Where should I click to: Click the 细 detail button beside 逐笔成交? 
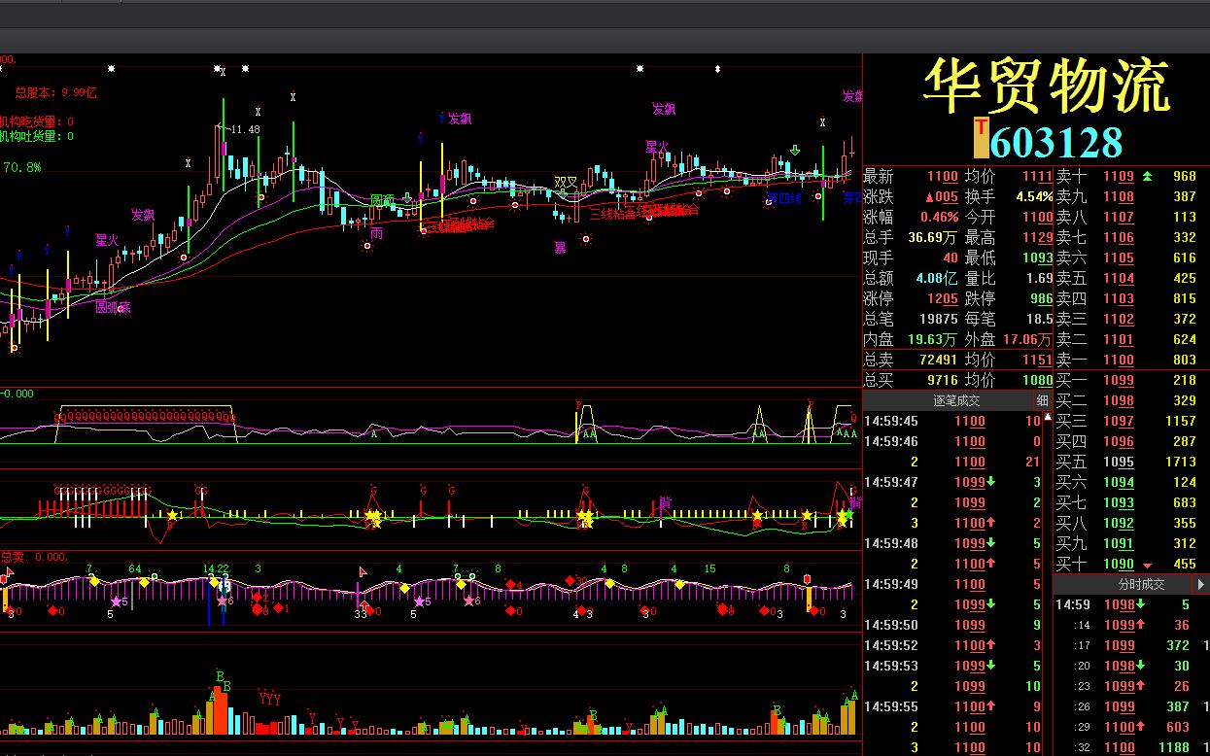[1043, 400]
